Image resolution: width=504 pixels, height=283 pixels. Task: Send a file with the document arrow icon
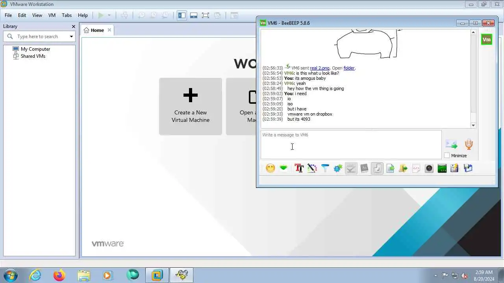coord(390,168)
